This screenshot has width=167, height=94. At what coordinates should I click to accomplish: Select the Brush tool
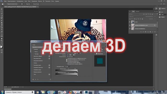click(2, 20)
